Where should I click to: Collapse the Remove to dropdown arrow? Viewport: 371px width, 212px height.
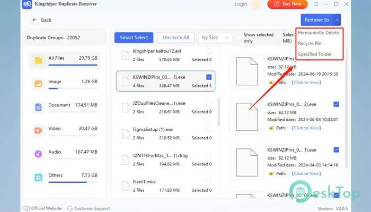337,20
